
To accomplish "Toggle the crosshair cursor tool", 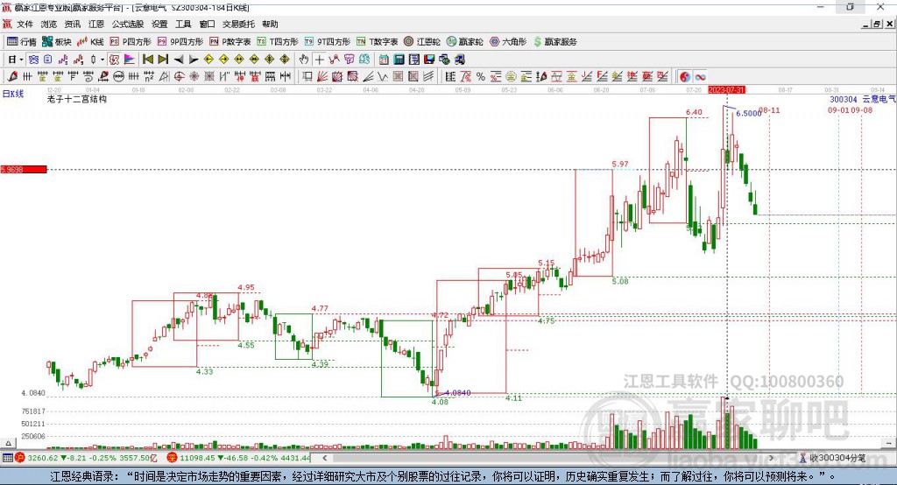I will point(320,60).
